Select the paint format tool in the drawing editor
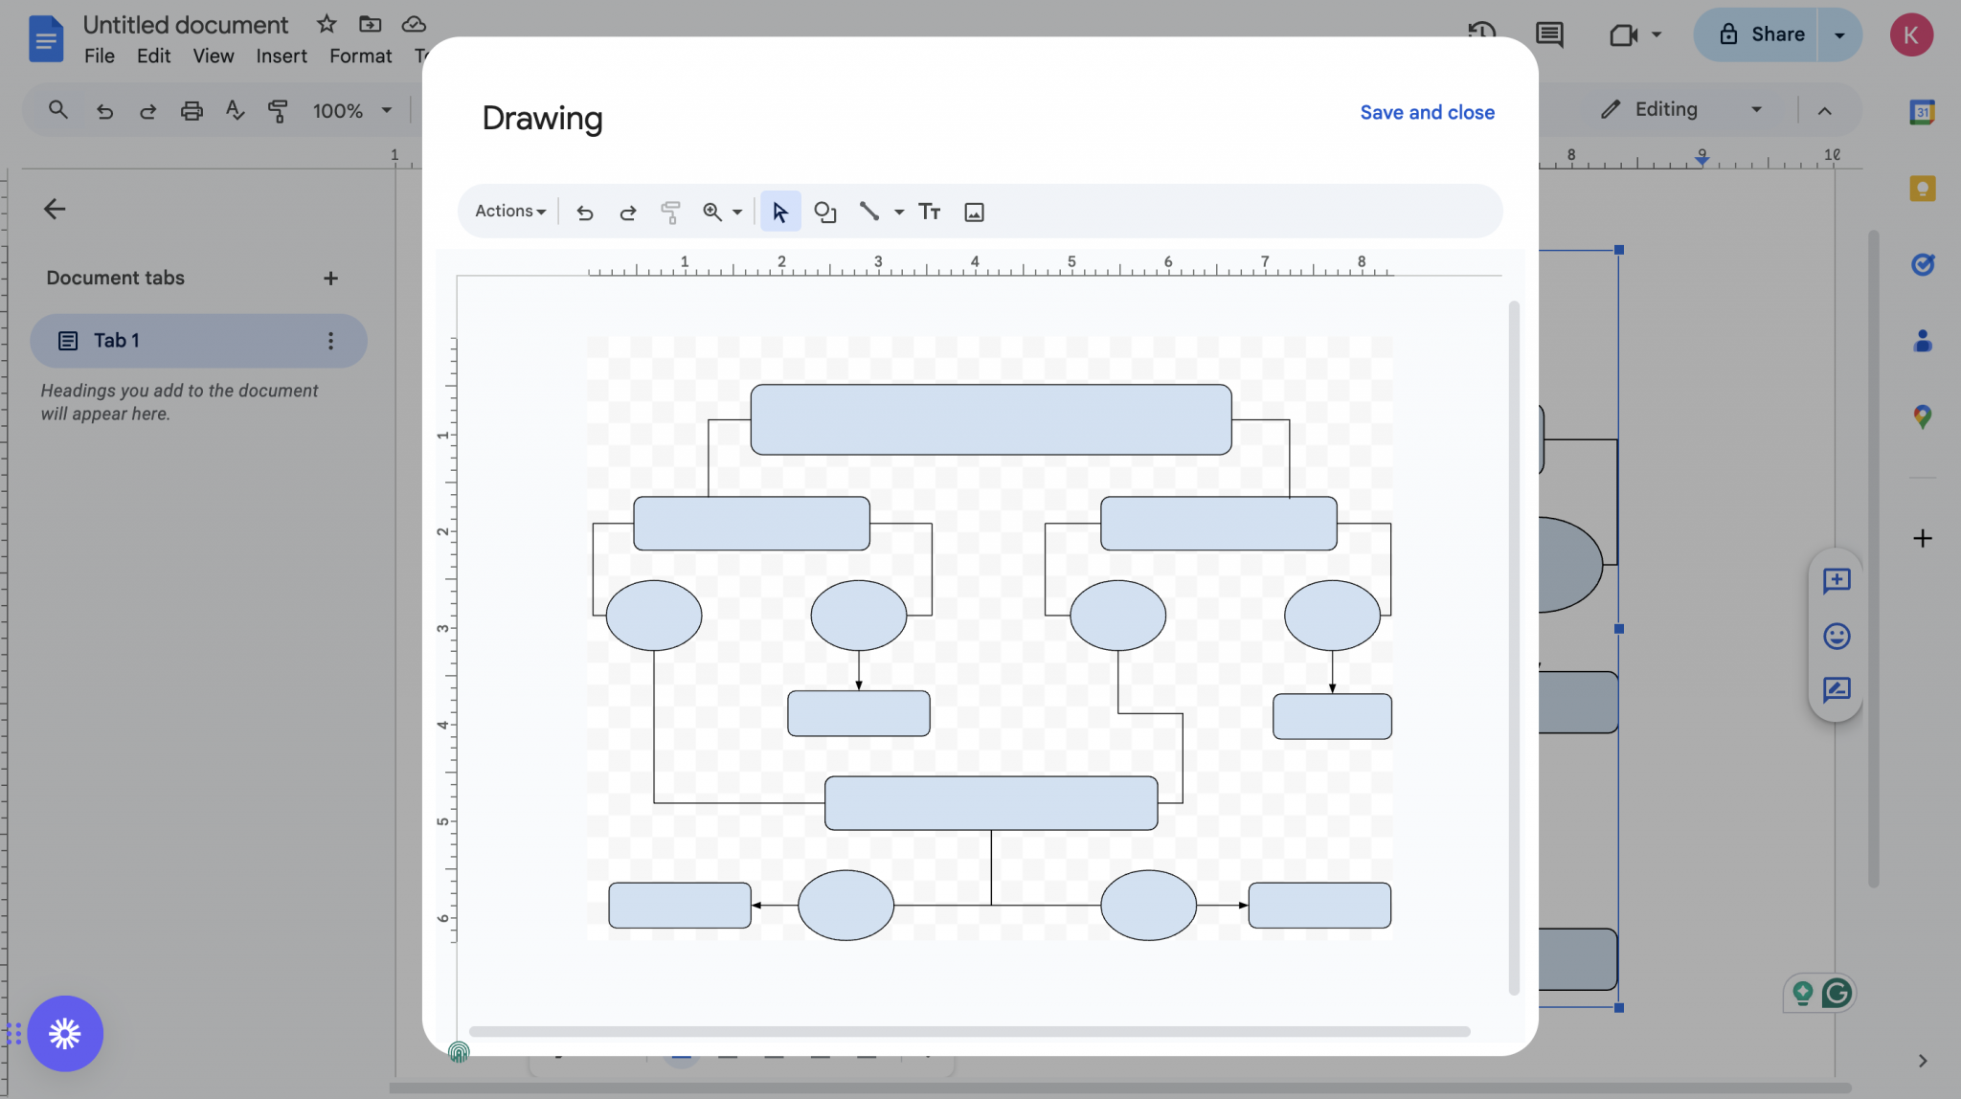The image size is (1961, 1099). (670, 212)
